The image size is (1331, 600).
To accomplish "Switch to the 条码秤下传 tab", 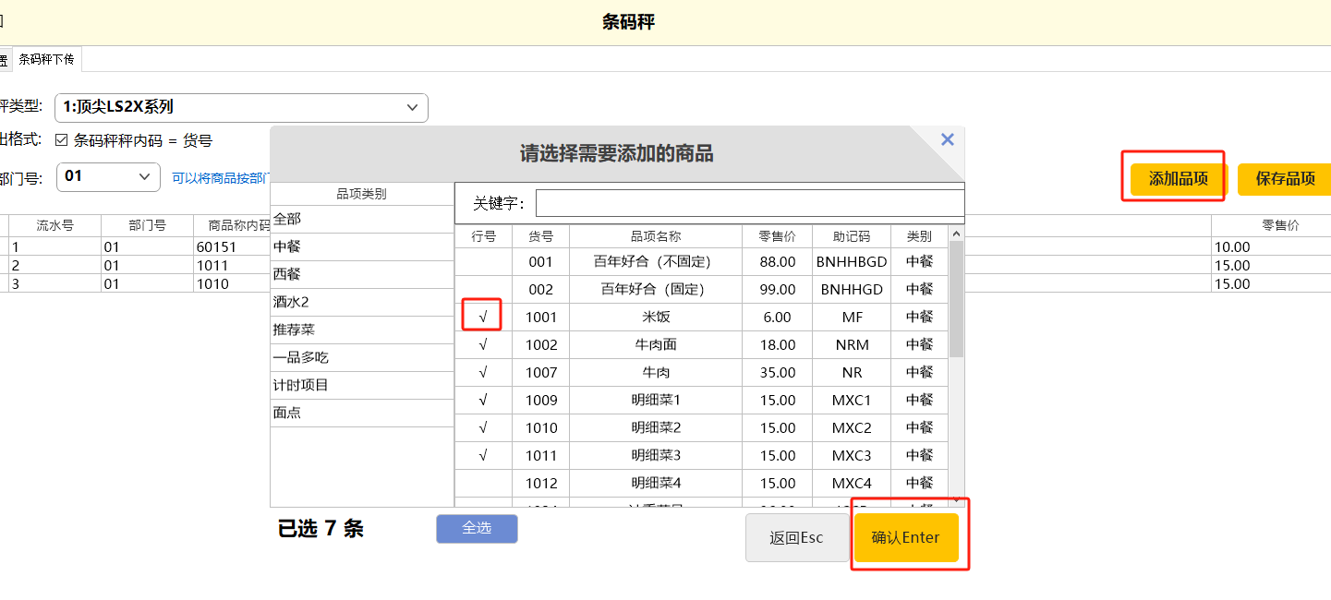I will pyautogui.click(x=46, y=59).
